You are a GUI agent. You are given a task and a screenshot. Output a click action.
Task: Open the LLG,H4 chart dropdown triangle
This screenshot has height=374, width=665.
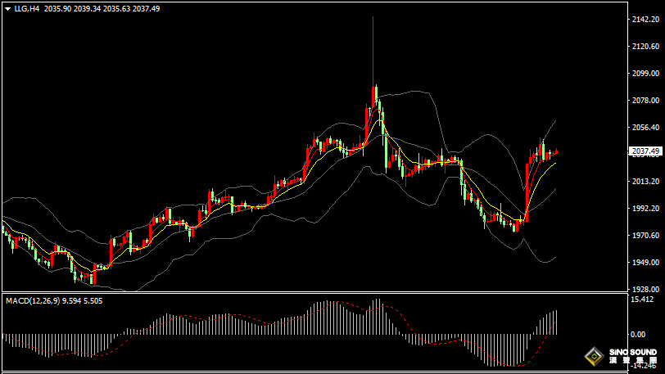click(7, 9)
